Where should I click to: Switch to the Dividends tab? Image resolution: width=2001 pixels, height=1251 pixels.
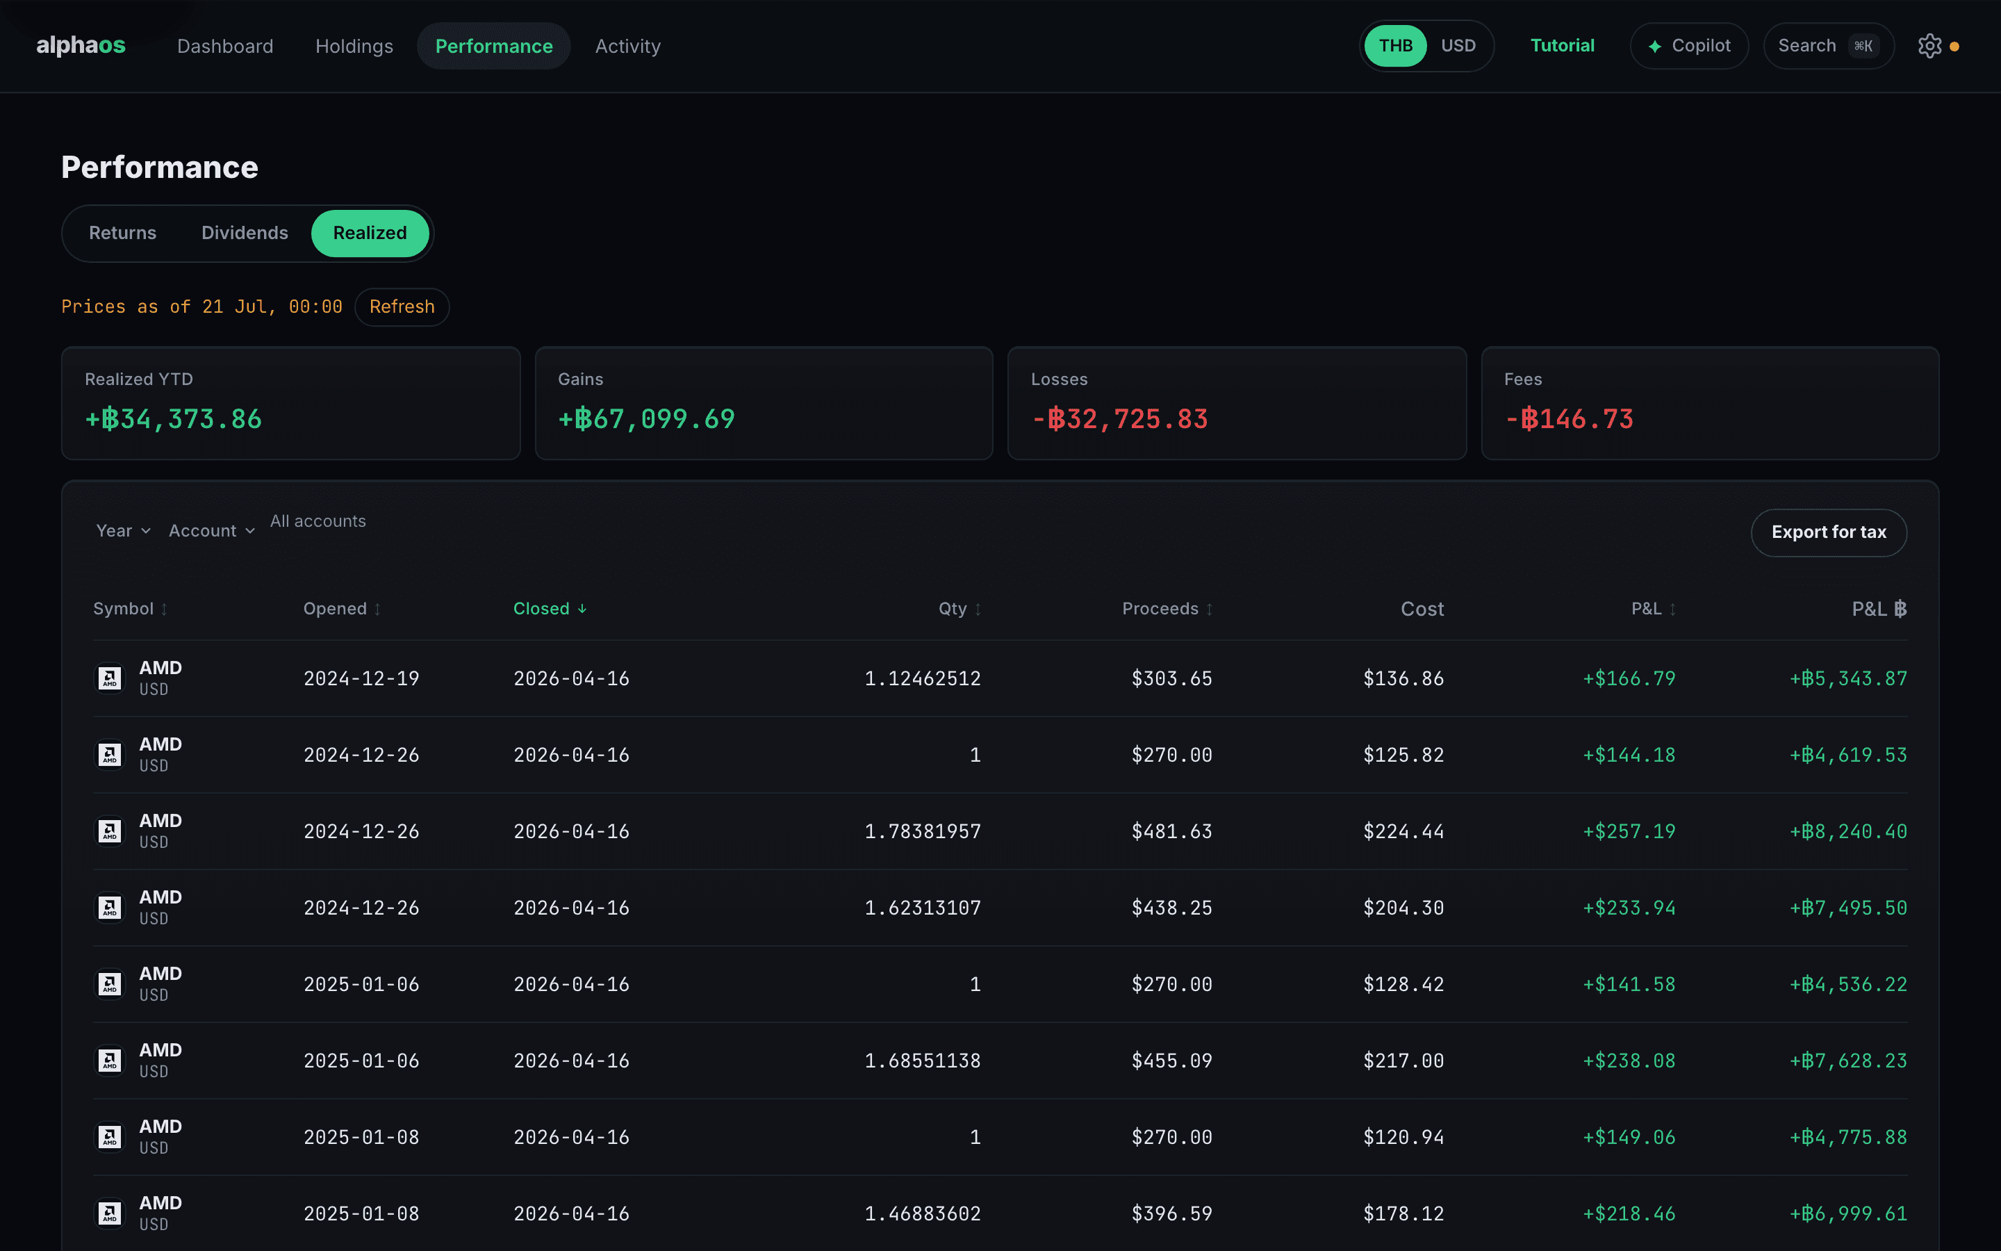tap(245, 234)
